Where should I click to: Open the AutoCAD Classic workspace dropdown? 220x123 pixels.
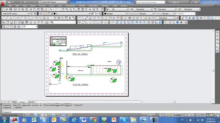pyautogui.click(x=28, y=14)
